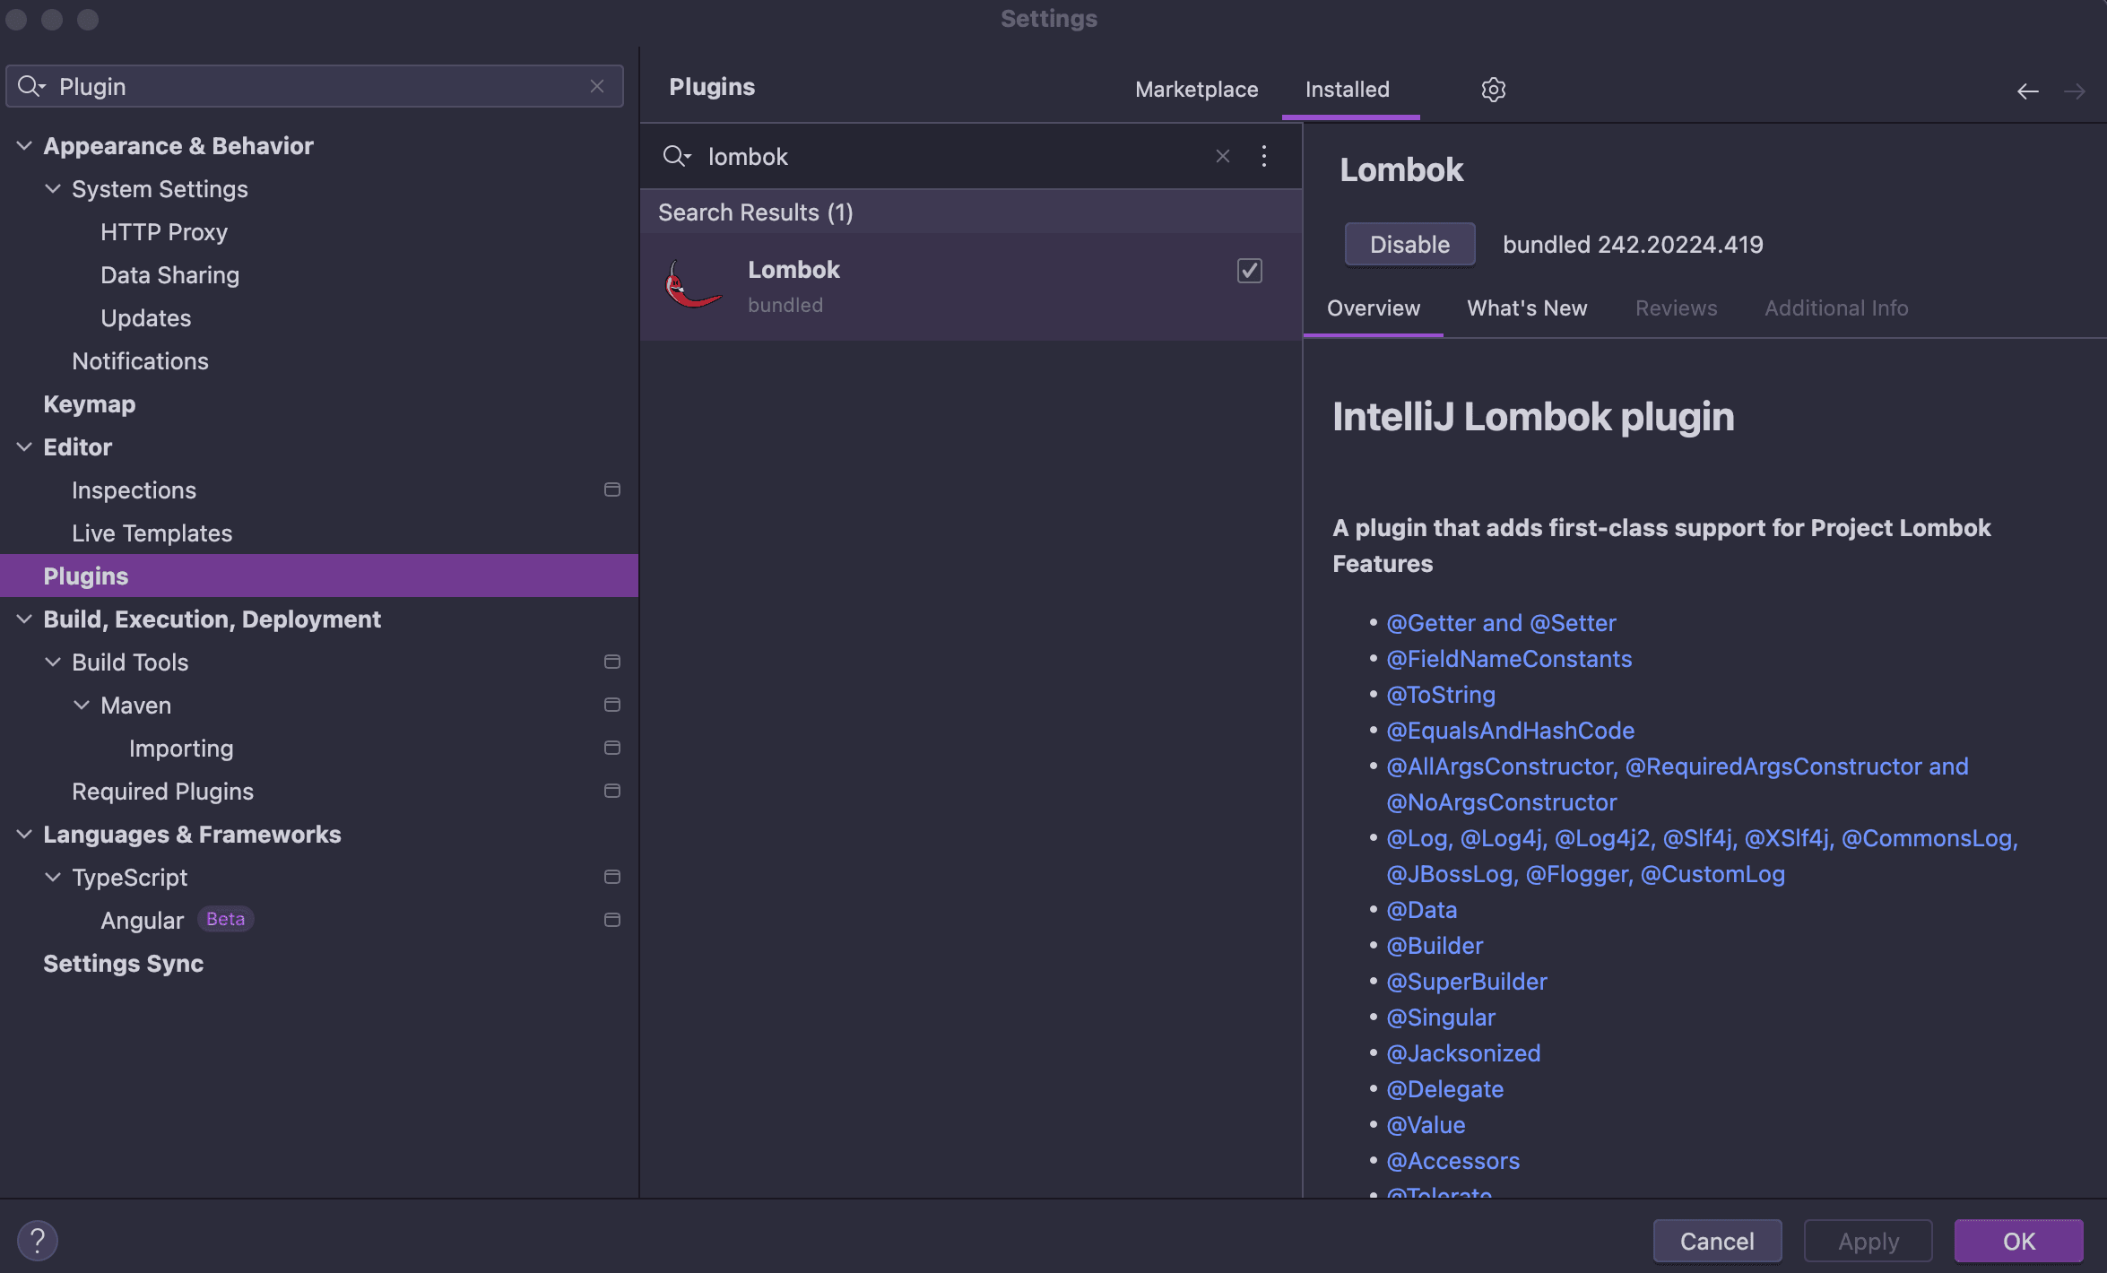The width and height of the screenshot is (2107, 1273).
Task: Open HTTP Proxy settings
Action: tap(164, 231)
